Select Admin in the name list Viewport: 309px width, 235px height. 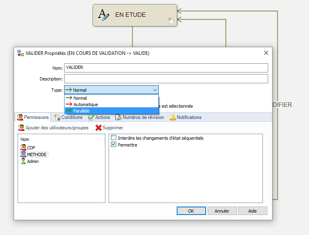pos(30,161)
